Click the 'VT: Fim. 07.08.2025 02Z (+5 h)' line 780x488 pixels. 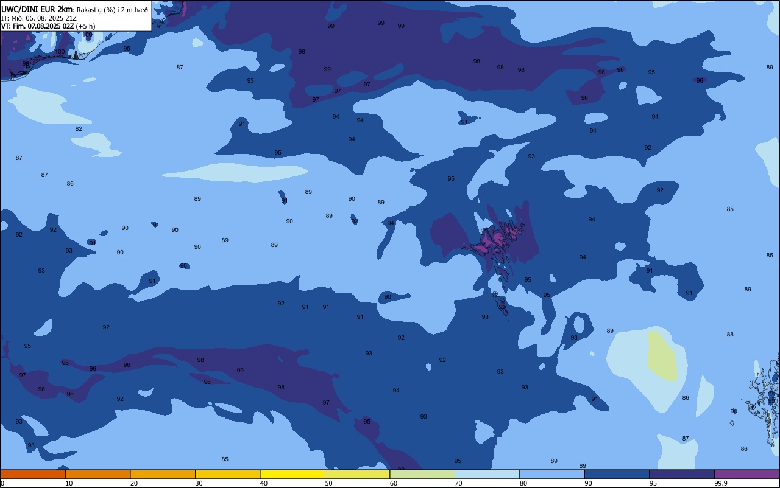tap(48, 26)
